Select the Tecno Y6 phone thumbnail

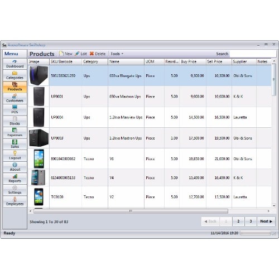tap(39, 158)
